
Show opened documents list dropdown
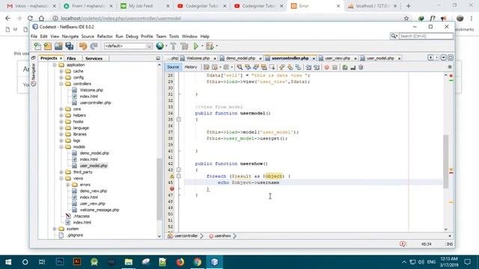click(x=444, y=58)
